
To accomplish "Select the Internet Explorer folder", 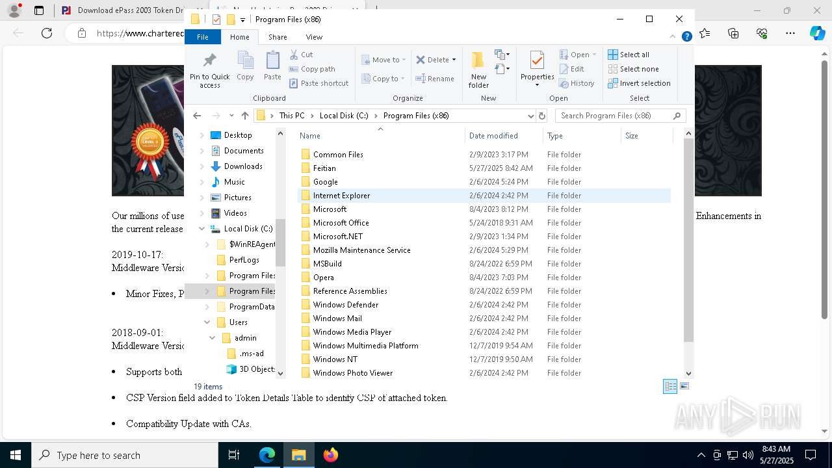I will (484, 196).
